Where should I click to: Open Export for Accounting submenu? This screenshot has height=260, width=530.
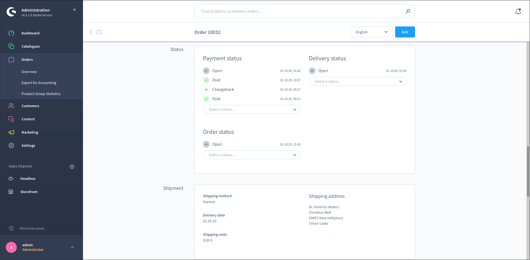coord(39,83)
